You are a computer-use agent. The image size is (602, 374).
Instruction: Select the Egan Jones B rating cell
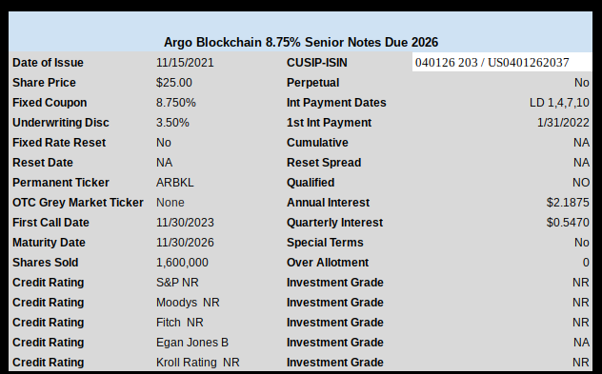point(192,343)
